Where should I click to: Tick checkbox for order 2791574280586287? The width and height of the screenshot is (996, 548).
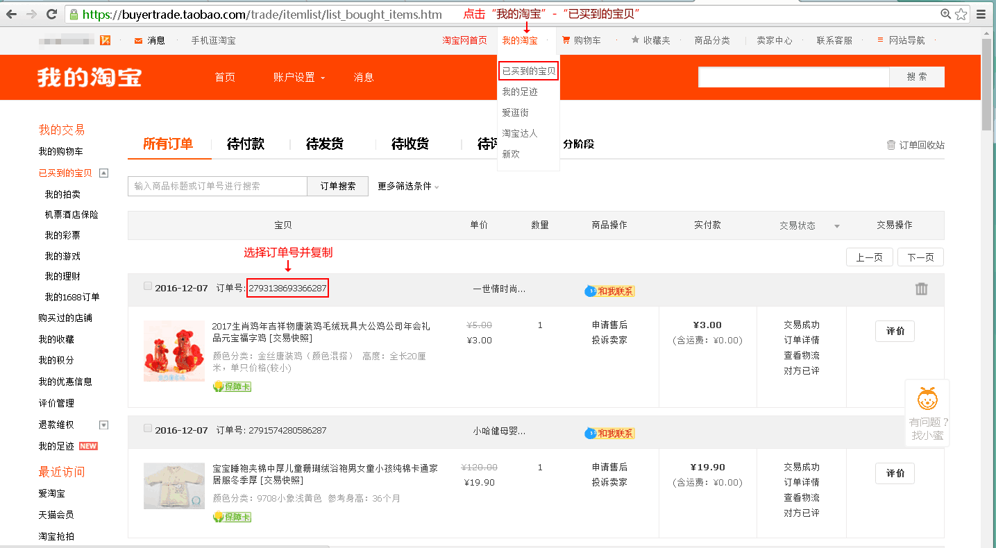147,428
